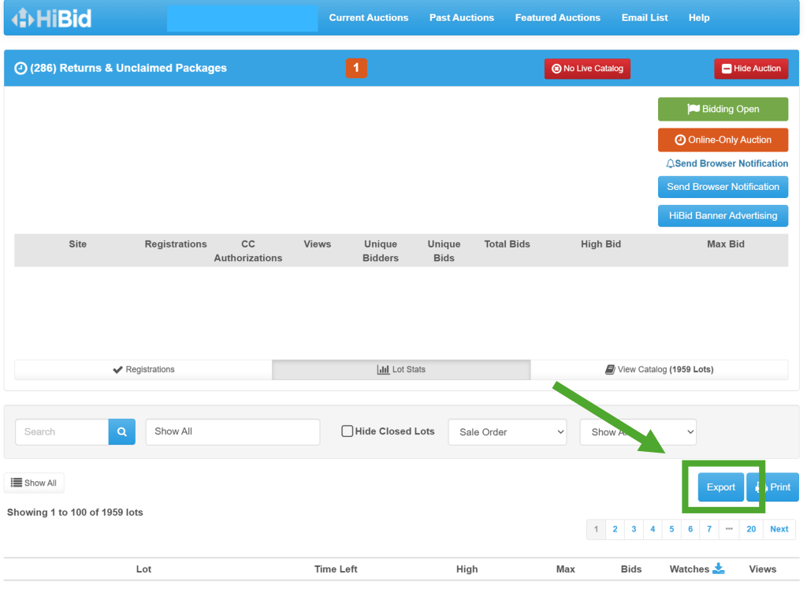Screen dimensions: 807x608
Task: Click the Watches download icon
Action: pyautogui.click(x=718, y=569)
